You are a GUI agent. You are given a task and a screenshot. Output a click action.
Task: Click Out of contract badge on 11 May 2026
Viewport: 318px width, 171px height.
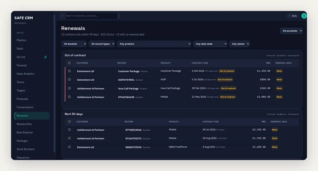[228, 97]
